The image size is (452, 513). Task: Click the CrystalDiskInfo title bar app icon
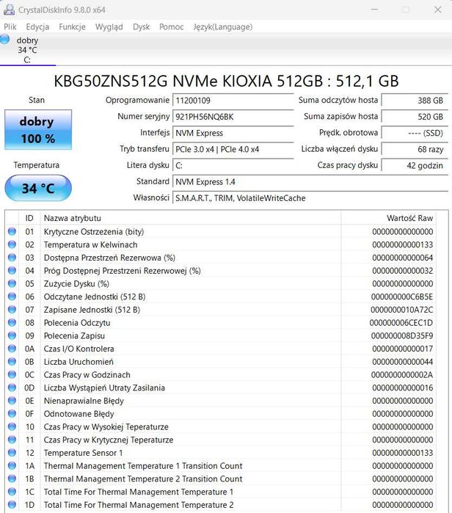click(x=9, y=10)
